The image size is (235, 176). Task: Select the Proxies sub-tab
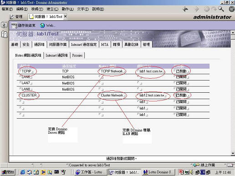(x=77, y=55)
